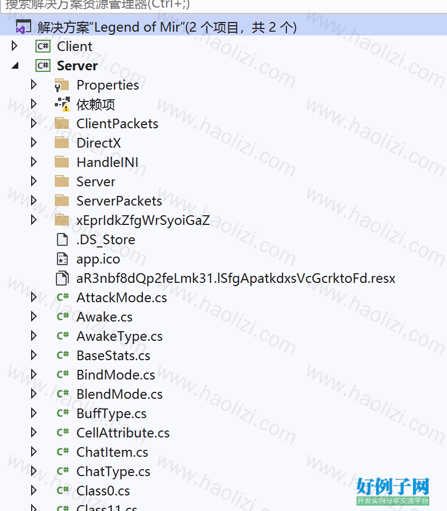Click the ClientPackets folder icon
The width and height of the screenshot is (447, 511).
(62, 123)
